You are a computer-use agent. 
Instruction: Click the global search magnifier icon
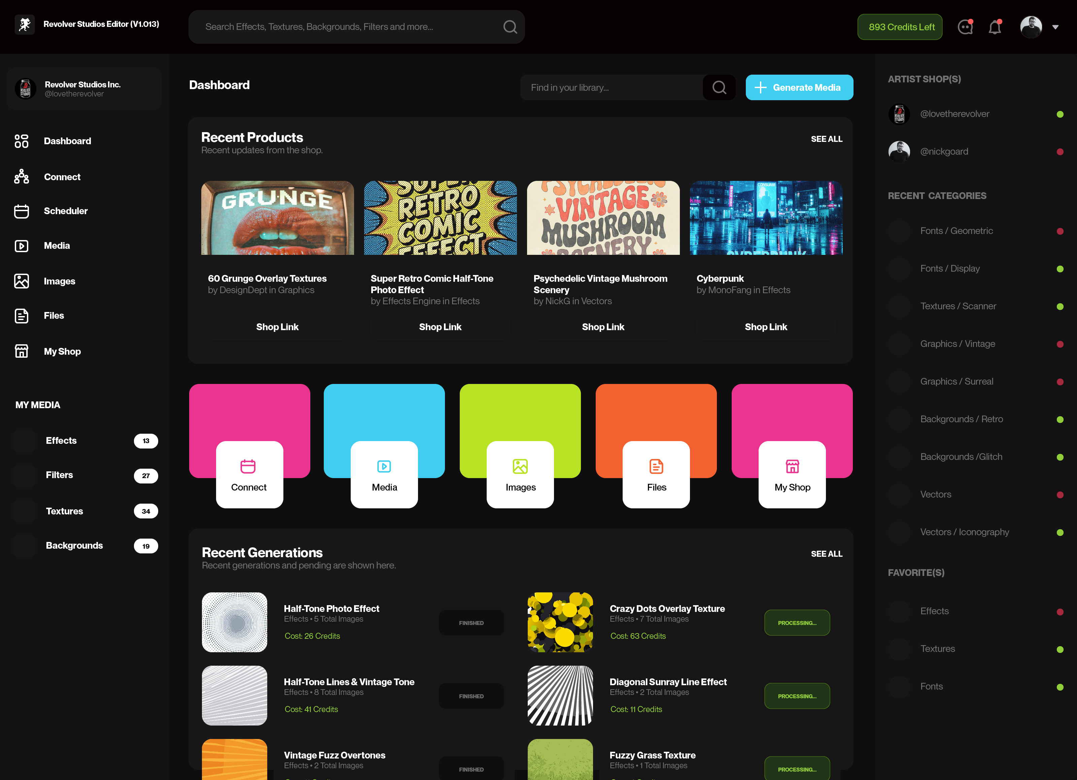tap(510, 27)
